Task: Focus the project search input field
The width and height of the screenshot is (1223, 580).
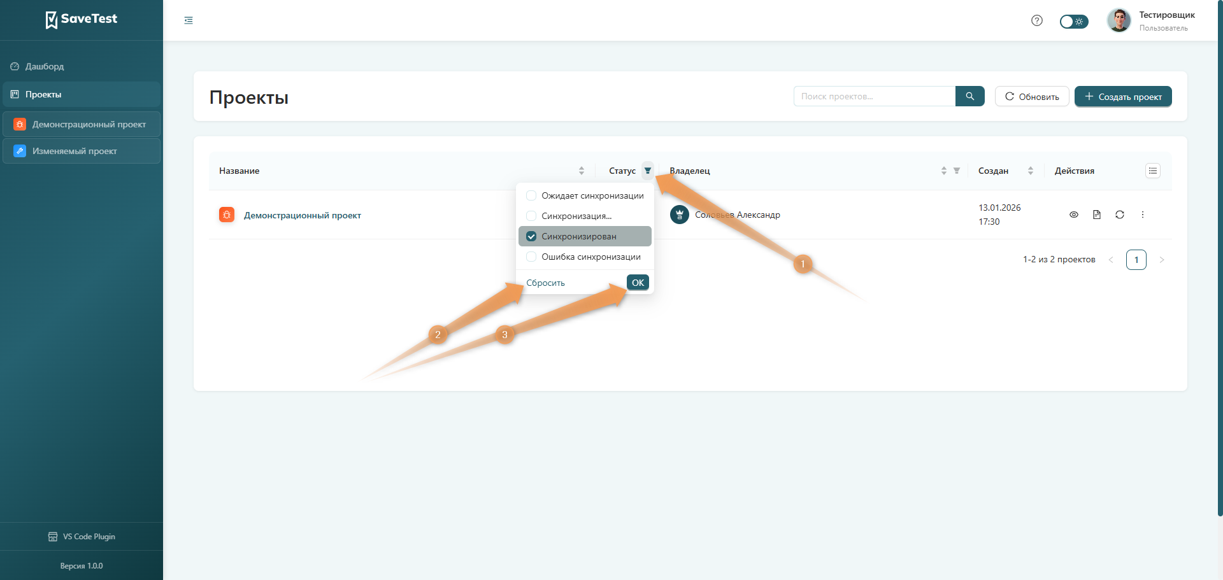Action: point(874,96)
